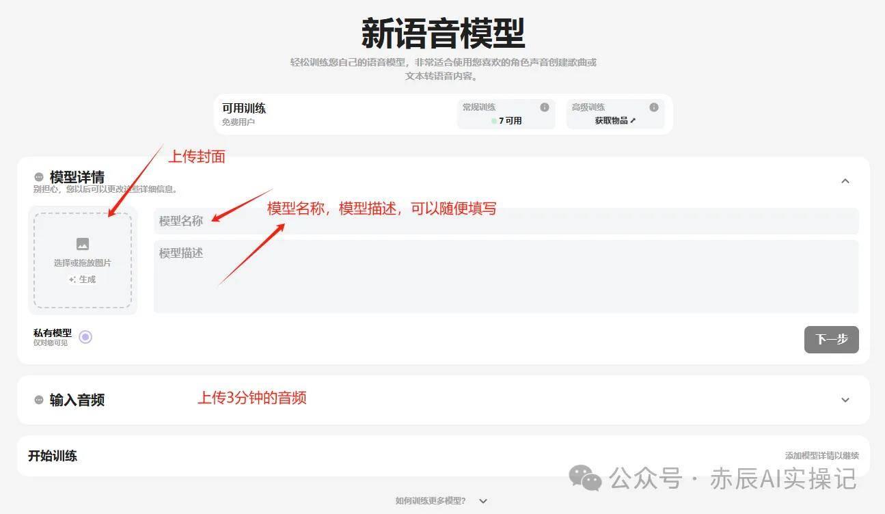Screen dimensions: 885x514
Task: Click the info icon next to 常规训练
Action: point(545,107)
